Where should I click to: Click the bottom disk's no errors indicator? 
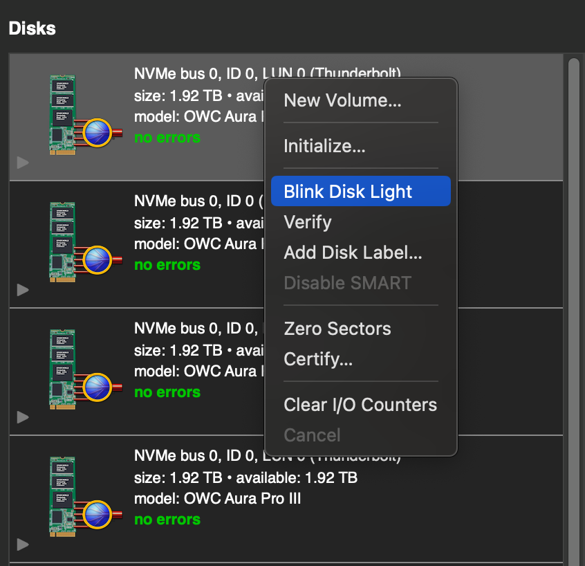coord(167,520)
